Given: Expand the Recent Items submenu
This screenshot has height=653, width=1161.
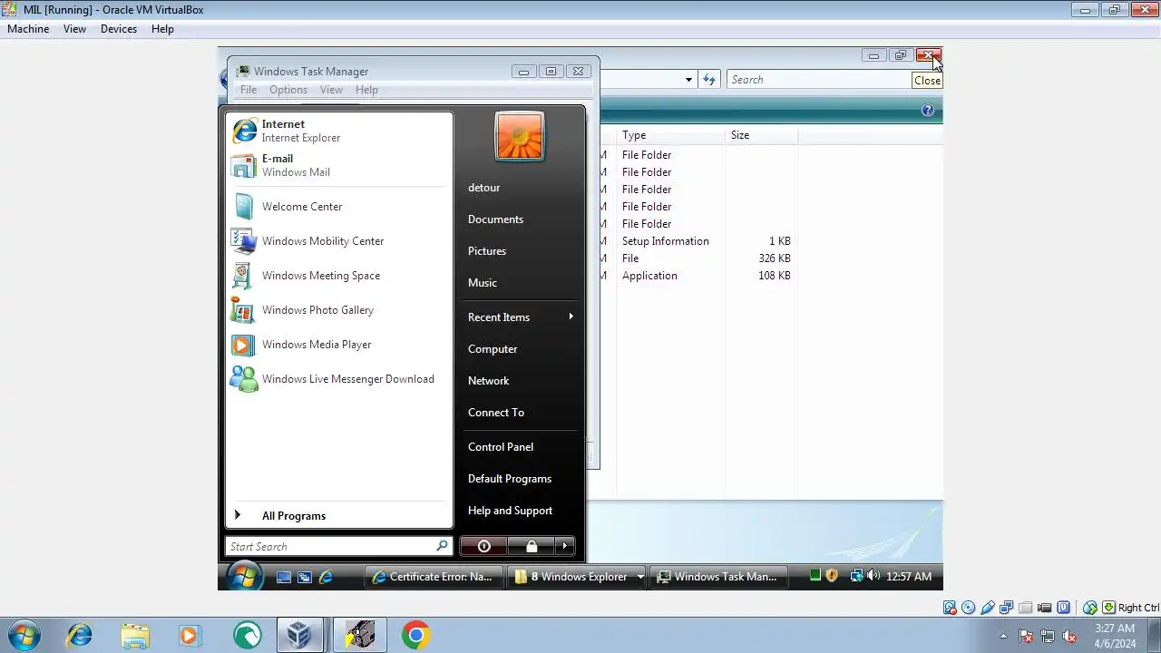Looking at the screenshot, I should [x=521, y=317].
